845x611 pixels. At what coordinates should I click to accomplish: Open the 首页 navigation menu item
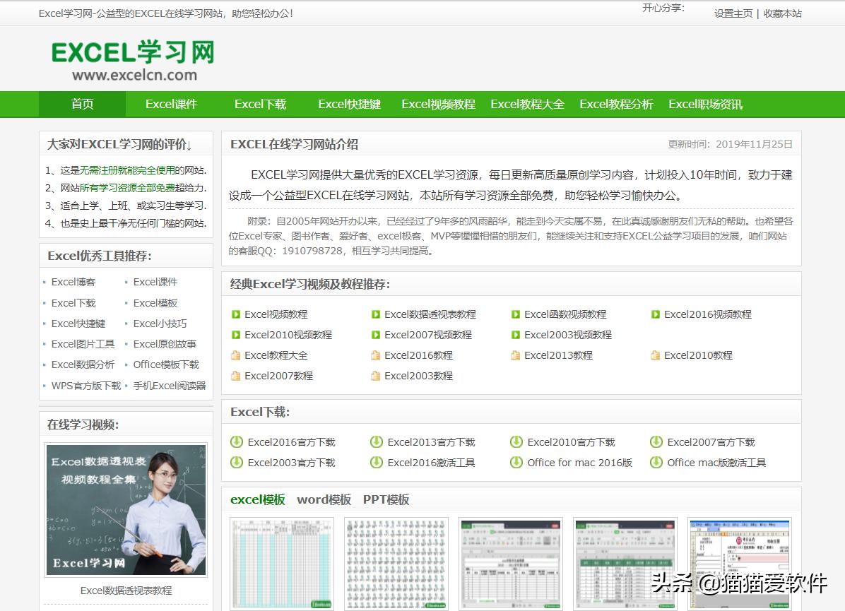pos(82,104)
